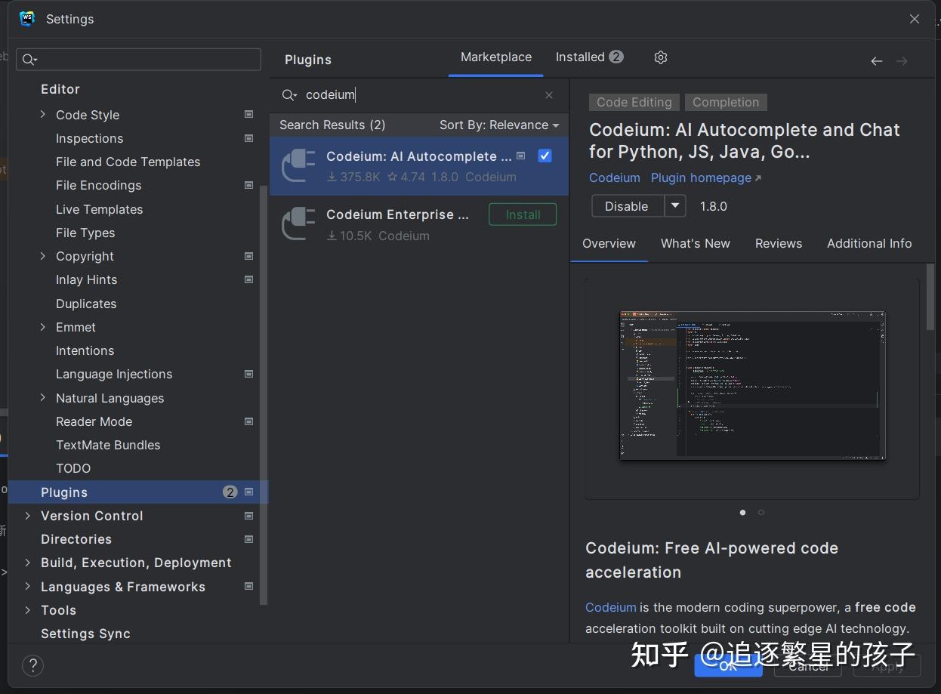
Task: Click the help question mark button
Action: pyautogui.click(x=33, y=665)
